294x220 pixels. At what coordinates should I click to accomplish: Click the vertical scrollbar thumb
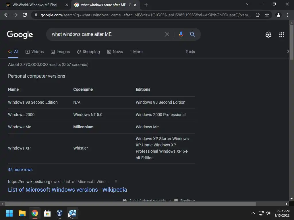(291, 42)
